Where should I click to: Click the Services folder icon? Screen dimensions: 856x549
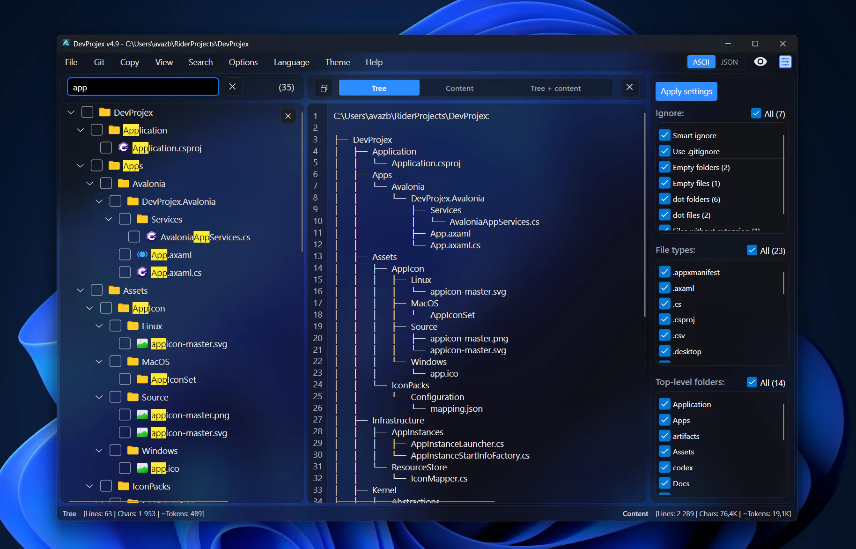pos(142,219)
